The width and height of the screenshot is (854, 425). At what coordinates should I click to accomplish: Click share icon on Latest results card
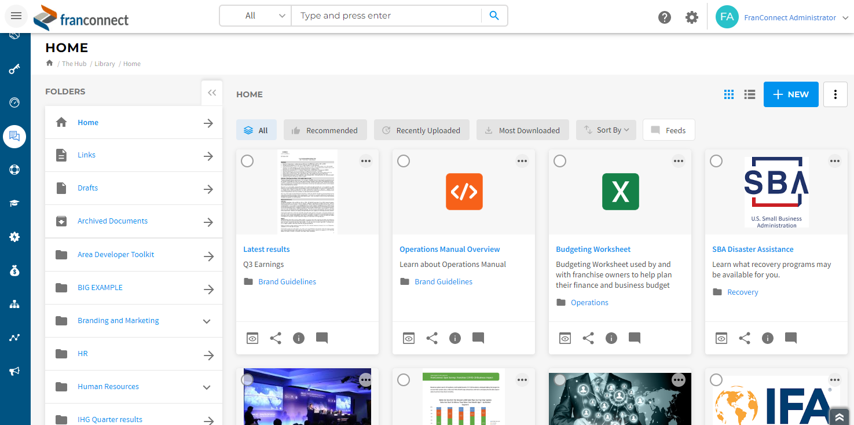coord(276,338)
